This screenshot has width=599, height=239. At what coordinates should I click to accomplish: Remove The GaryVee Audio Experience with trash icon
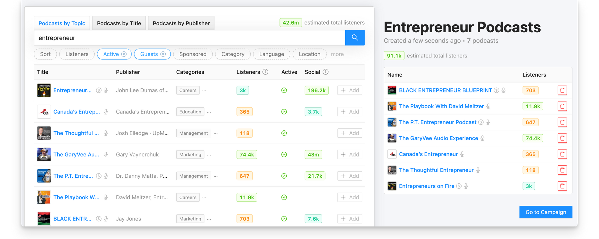click(562, 138)
